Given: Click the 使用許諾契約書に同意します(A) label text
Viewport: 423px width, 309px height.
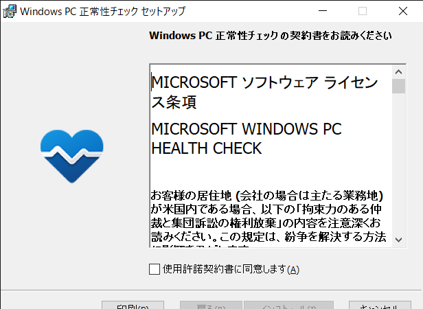Looking at the screenshot, I should [231, 269].
